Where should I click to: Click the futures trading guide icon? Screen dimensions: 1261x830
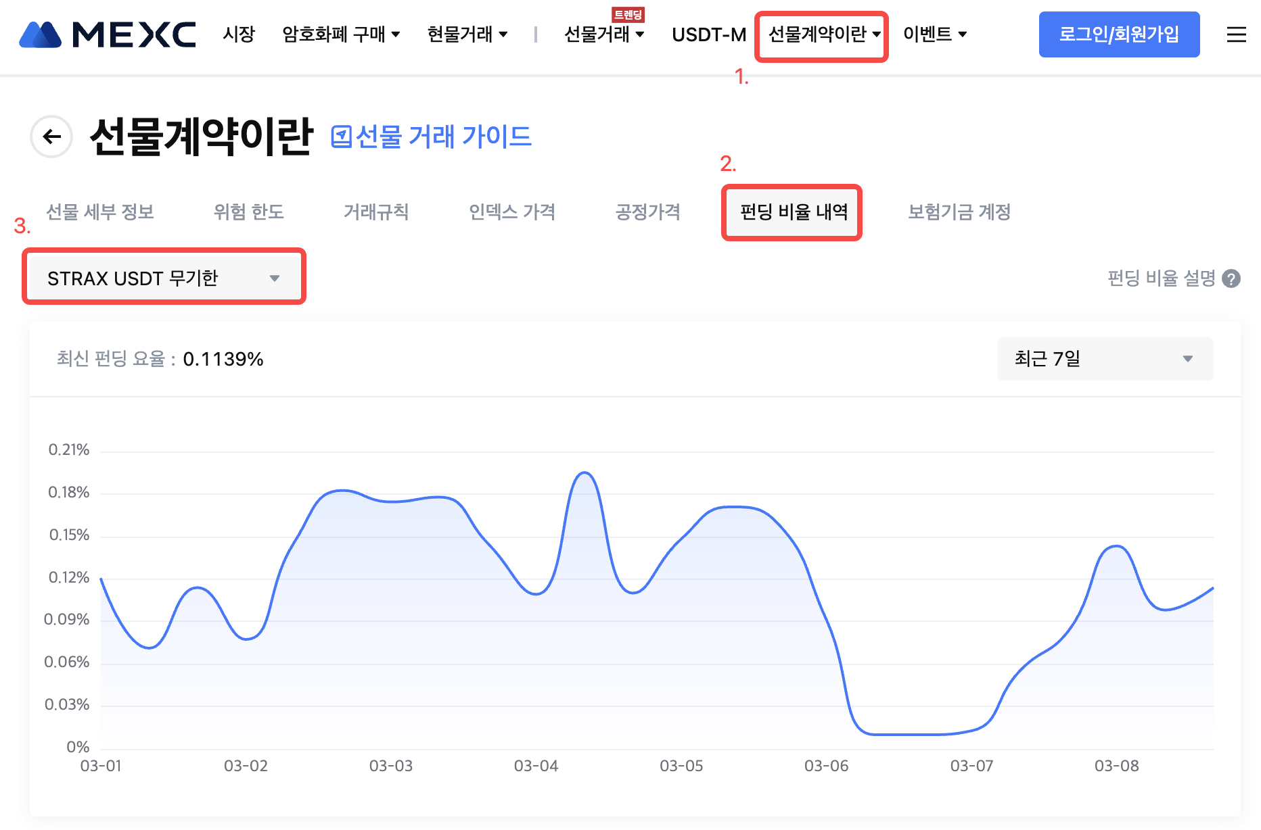pyautogui.click(x=341, y=137)
